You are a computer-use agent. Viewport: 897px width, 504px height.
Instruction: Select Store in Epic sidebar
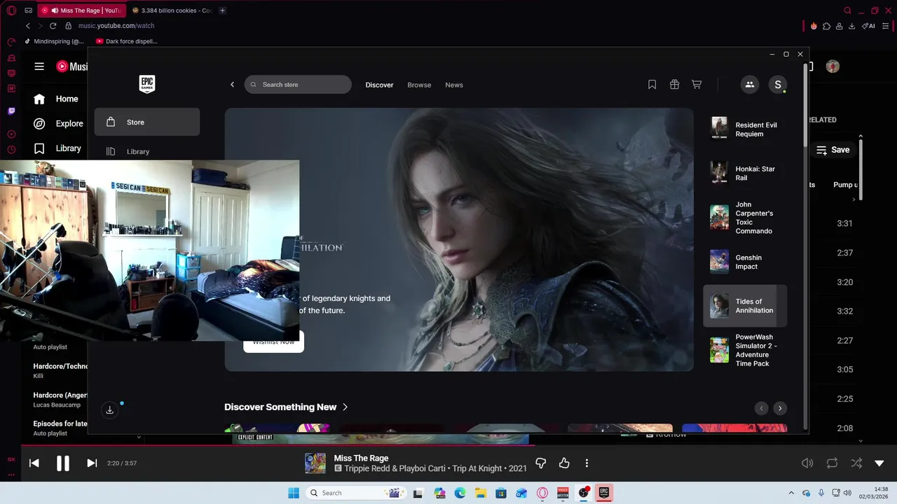[147, 122]
